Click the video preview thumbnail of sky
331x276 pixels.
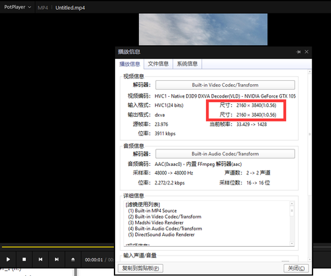203,29
